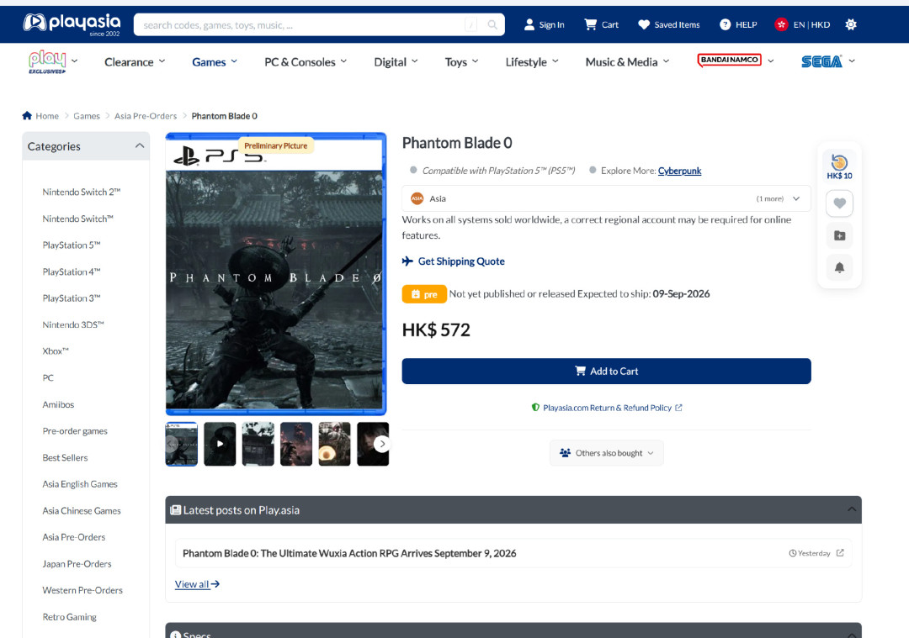
Task: Select Nintendo Switch 2 category
Action: tap(81, 192)
